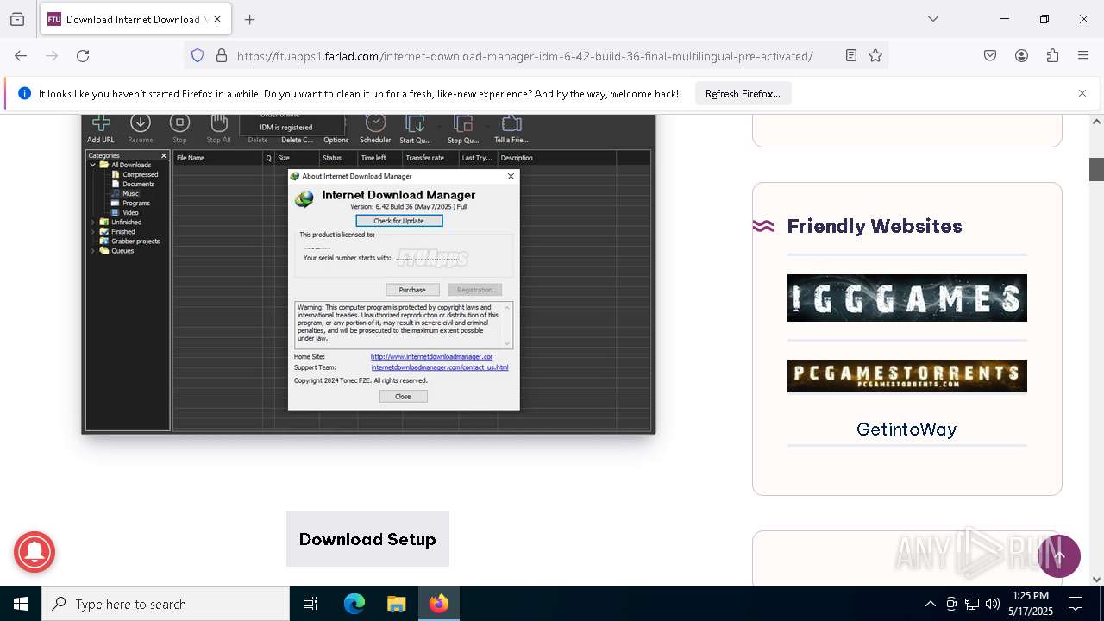Open the Action Center notifications icon
This screenshot has width=1104, height=621.
click(x=1076, y=604)
